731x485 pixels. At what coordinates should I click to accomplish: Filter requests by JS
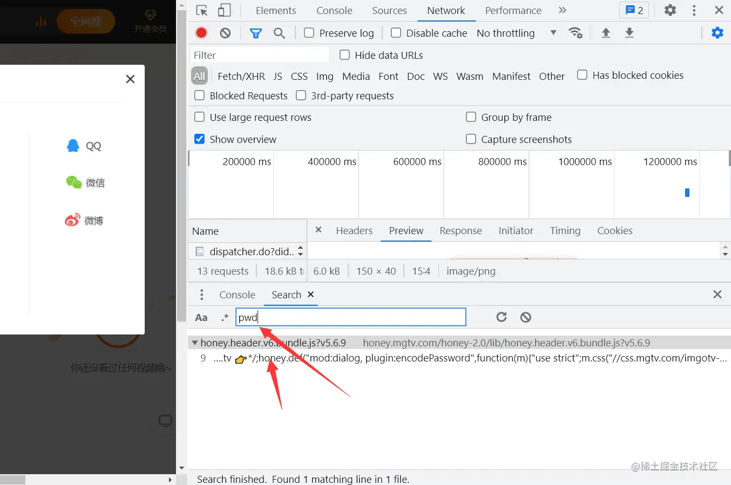[x=277, y=76]
